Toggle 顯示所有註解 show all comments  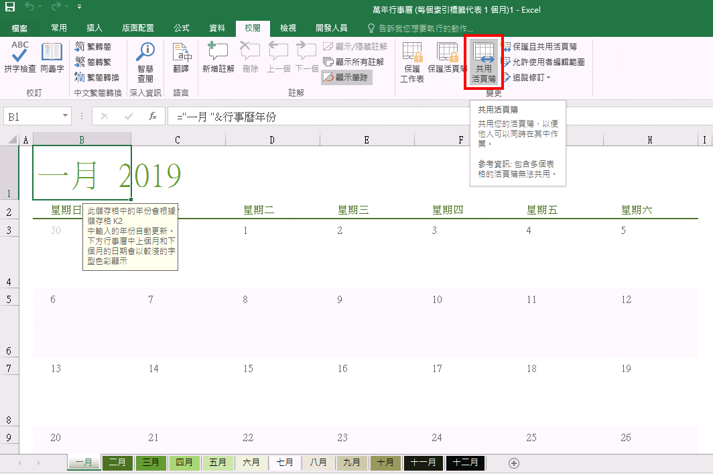354,62
